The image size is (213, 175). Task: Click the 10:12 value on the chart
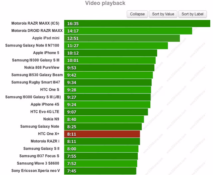[x=73, y=53]
